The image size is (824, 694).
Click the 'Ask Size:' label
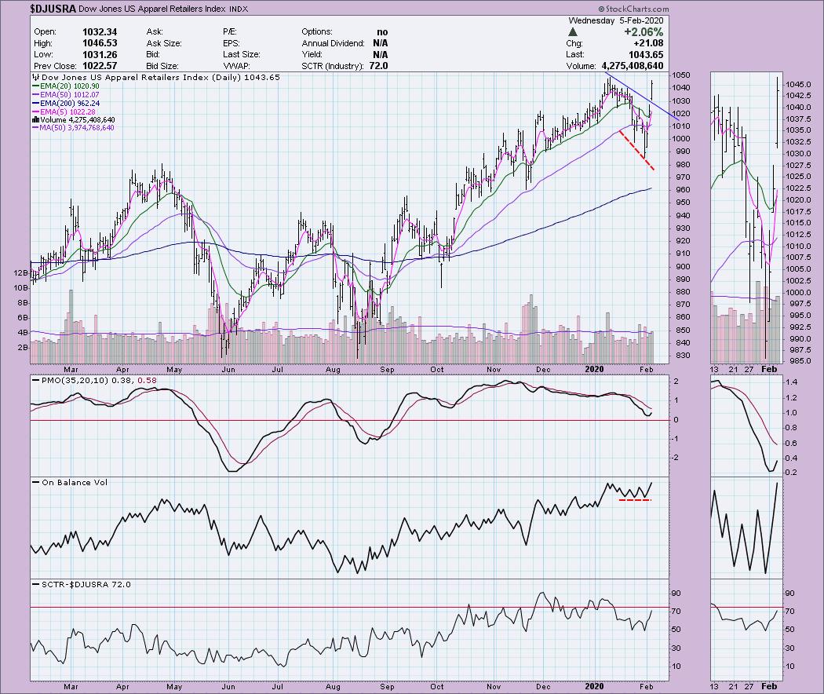coord(164,43)
